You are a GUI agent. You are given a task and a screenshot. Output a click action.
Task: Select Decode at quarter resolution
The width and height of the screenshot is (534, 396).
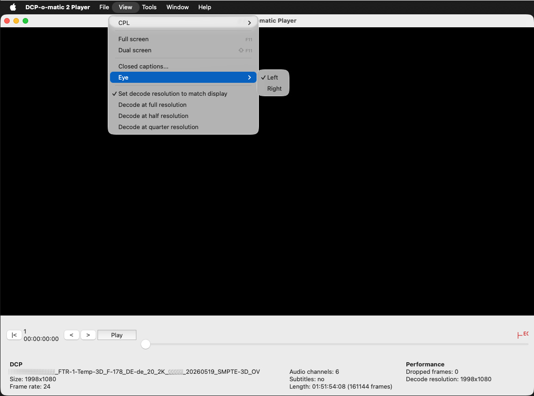click(183, 127)
